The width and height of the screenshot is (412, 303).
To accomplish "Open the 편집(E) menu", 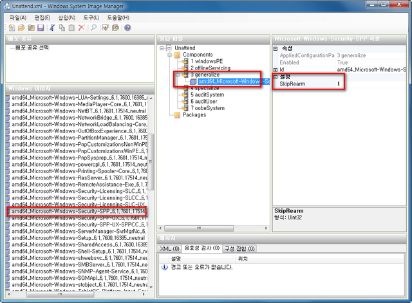I will tap(42, 17).
